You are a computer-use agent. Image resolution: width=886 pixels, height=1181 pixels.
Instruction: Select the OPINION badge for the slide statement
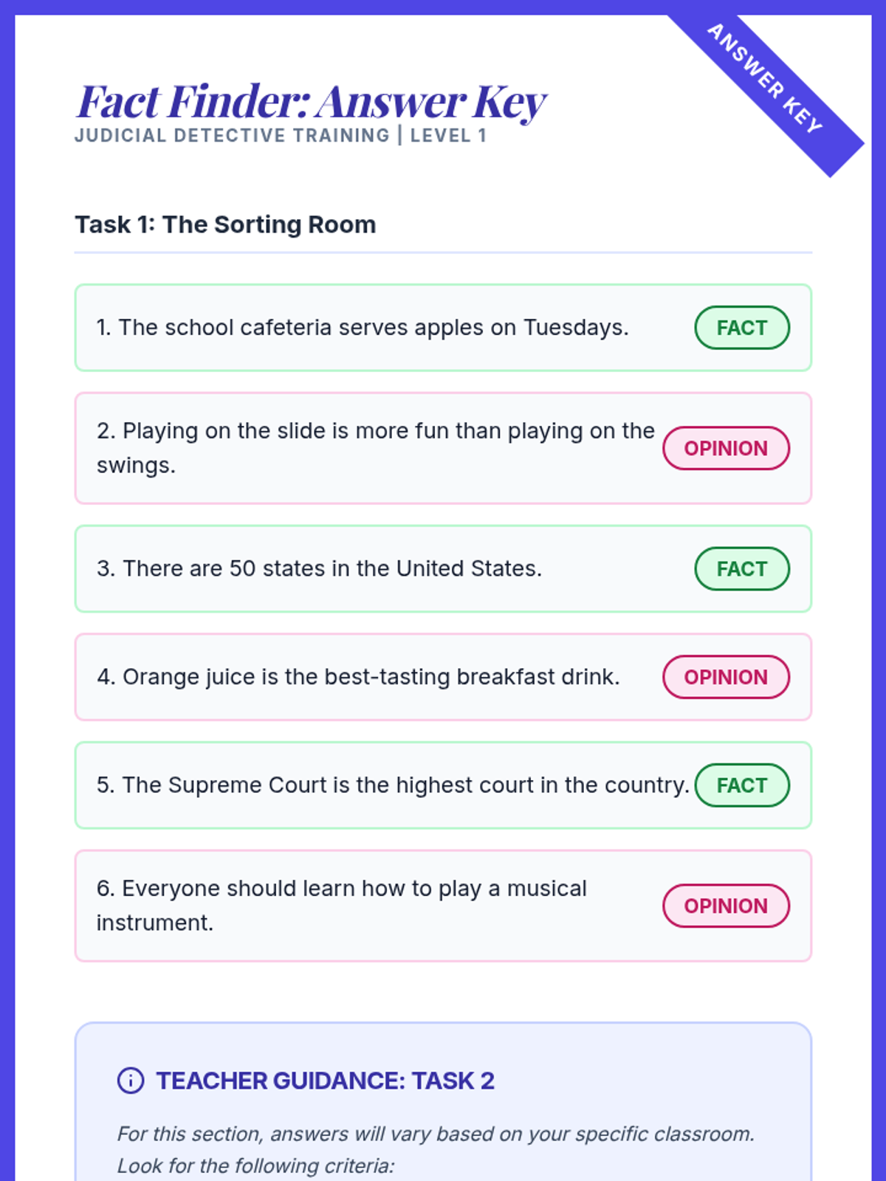(x=726, y=448)
